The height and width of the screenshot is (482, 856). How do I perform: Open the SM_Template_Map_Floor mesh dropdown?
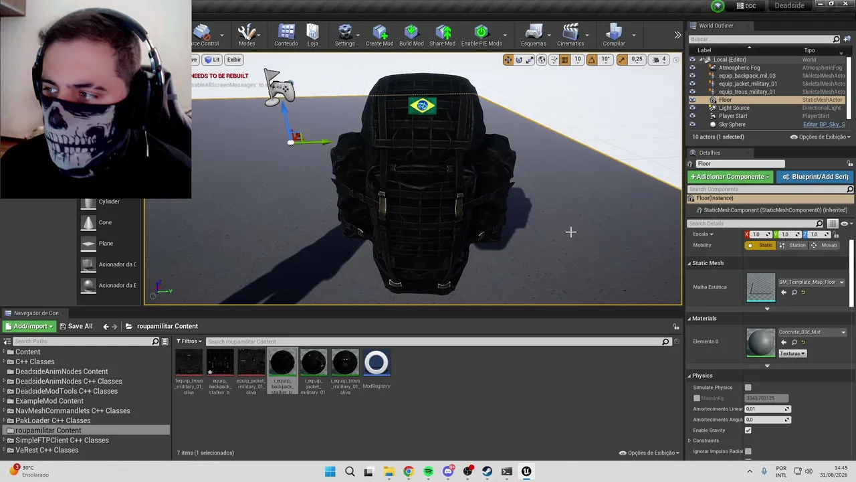pos(811,282)
